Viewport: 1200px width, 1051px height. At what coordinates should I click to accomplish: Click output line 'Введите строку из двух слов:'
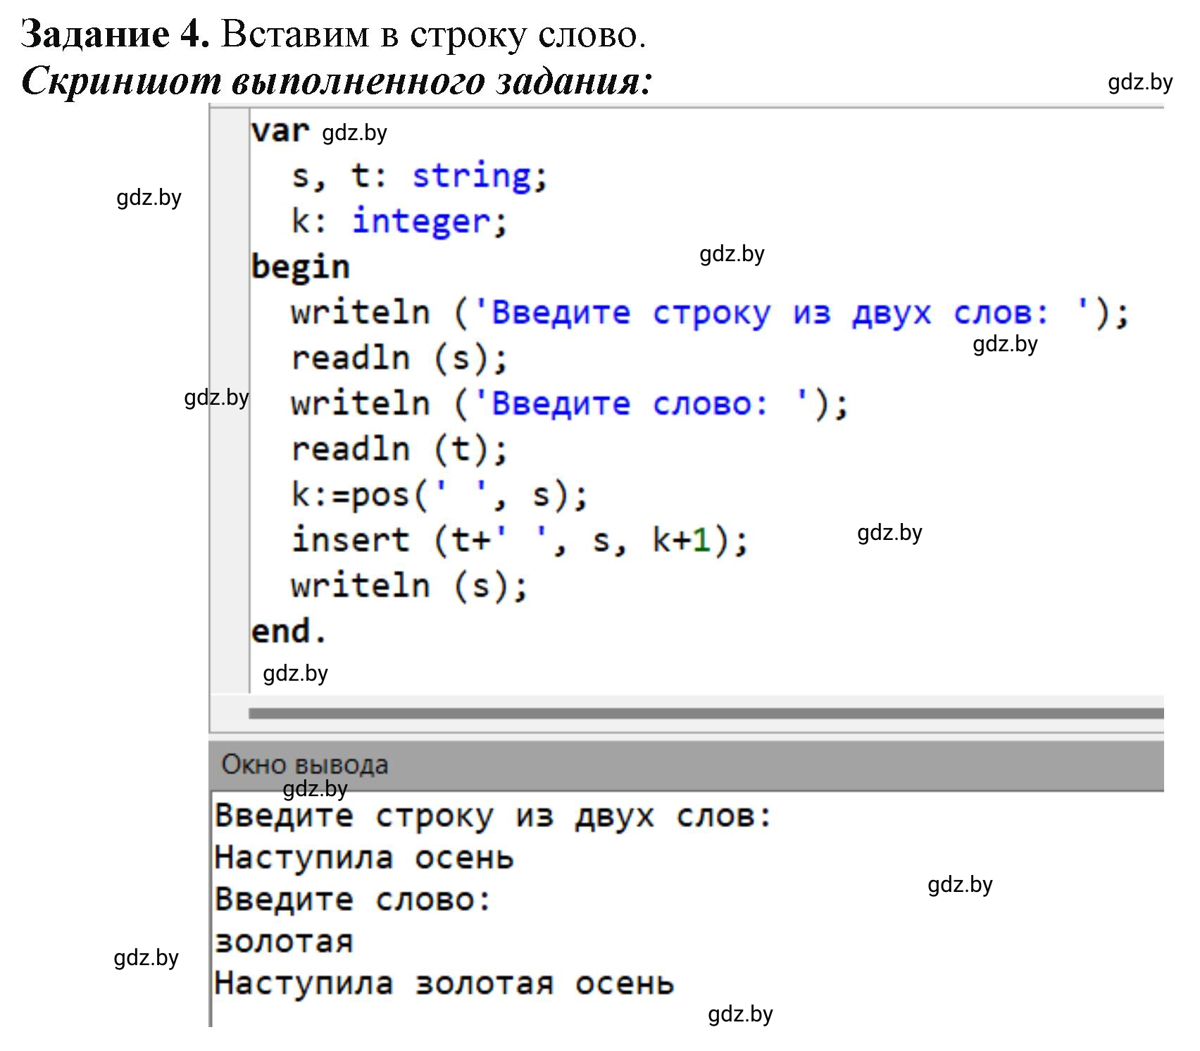coord(494,817)
